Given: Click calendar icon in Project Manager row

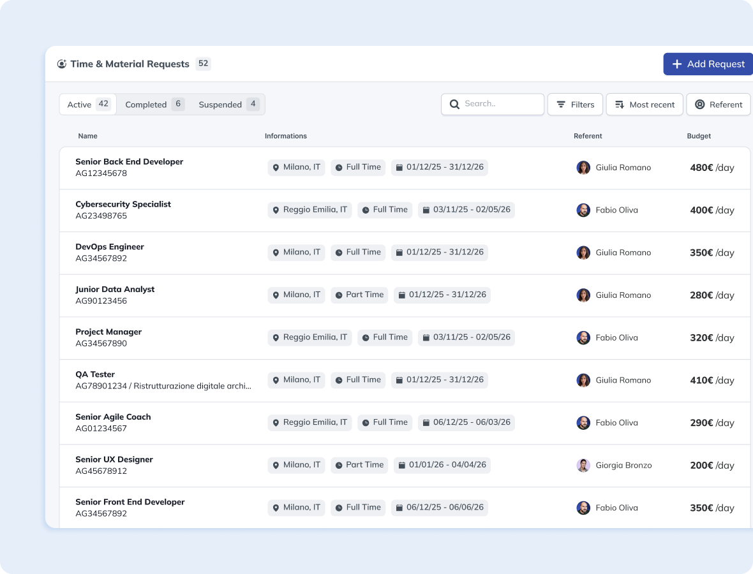Looking at the screenshot, I should click(x=426, y=337).
